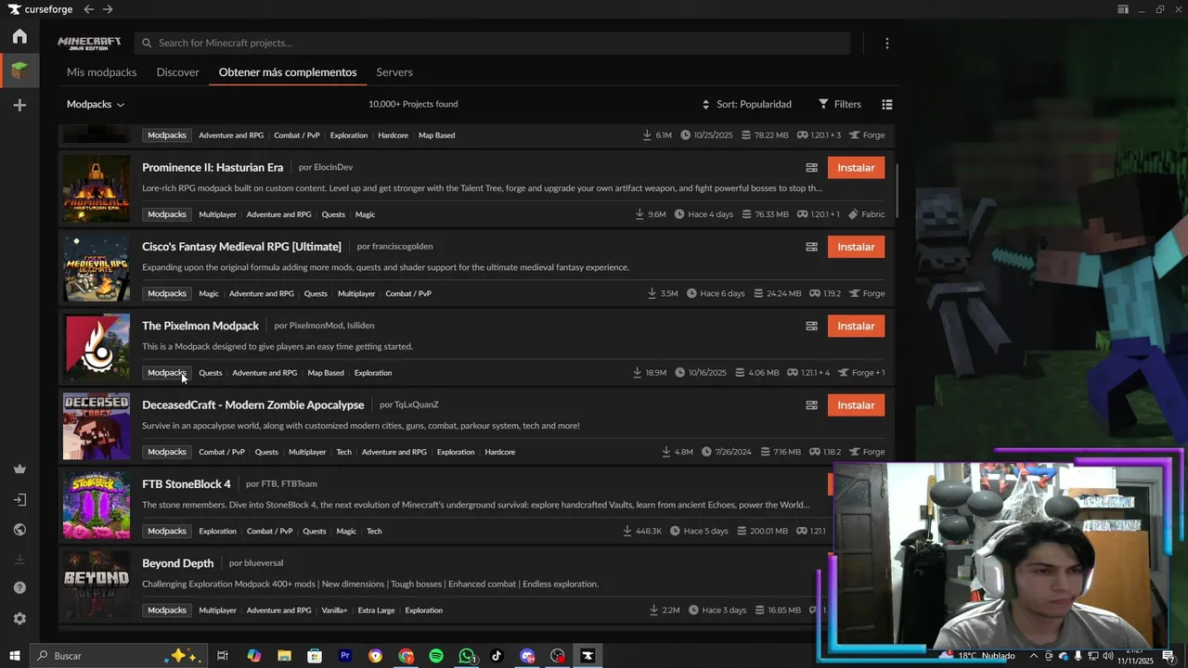This screenshot has height=668, width=1188.
Task: Open Prominence II: Hasturian Era title link
Action: tap(213, 168)
